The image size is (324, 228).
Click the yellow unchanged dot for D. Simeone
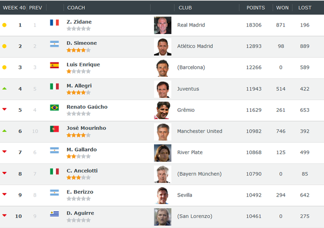point(4,46)
